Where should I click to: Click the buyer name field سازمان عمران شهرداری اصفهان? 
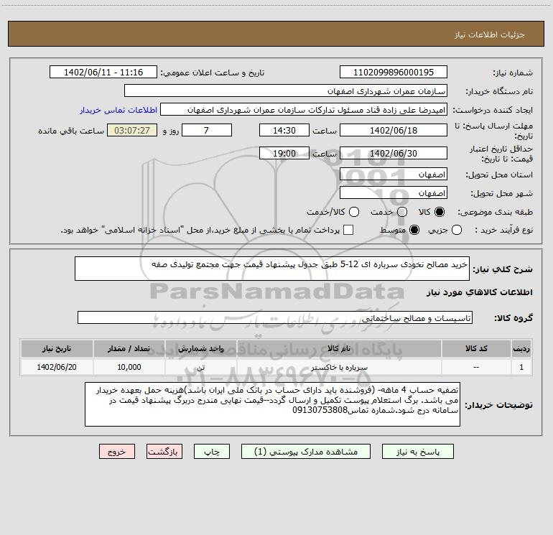coord(286,90)
